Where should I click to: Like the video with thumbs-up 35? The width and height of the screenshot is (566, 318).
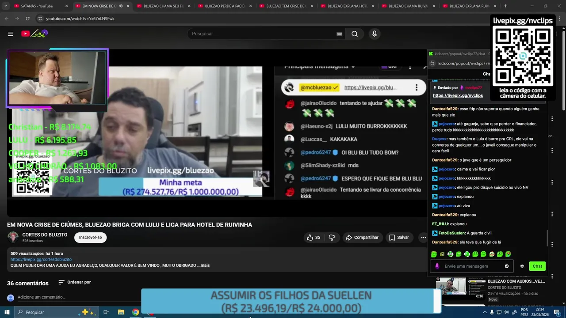point(314,238)
